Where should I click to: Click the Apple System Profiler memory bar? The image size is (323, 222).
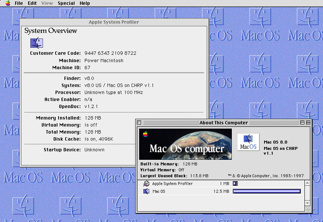235,184
